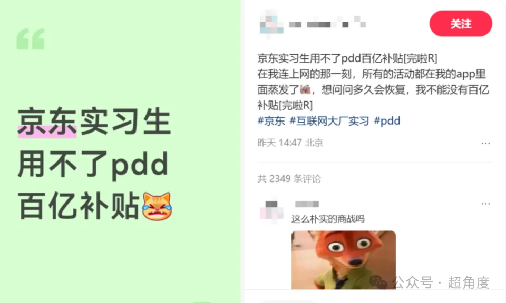The height and width of the screenshot is (303, 506).
Task: Click the crying cat emoji on cover
Action: click(x=157, y=206)
